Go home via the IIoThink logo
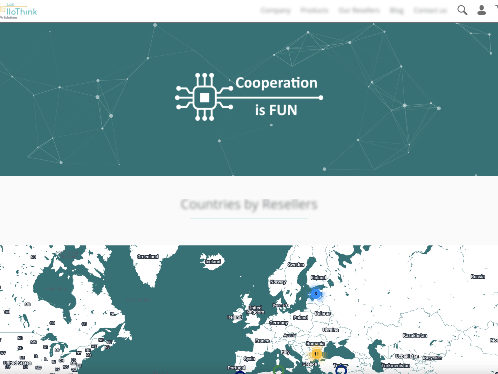The image size is (498, 374). pos(18,11)
